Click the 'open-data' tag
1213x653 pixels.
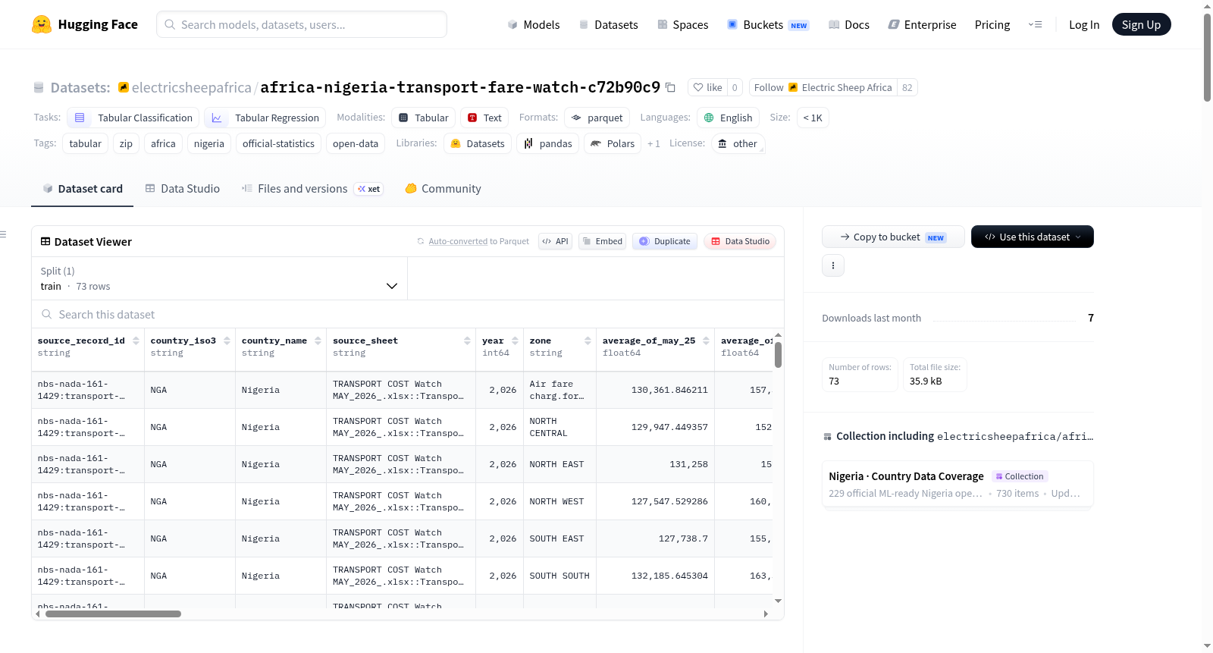pyautogui.click(x=356, y=143)
